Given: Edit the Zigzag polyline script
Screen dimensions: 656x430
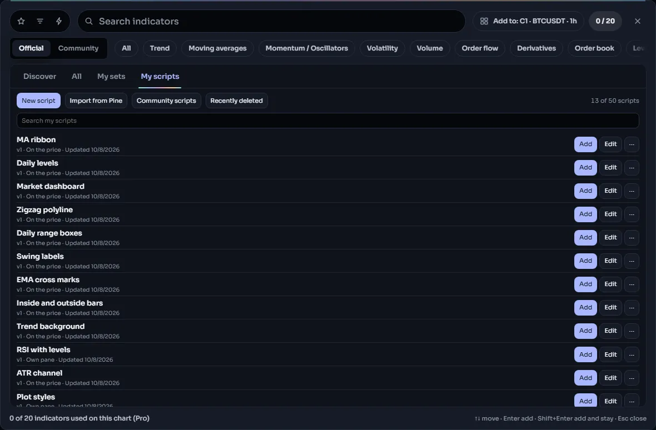Looking at the screenshot, I should pyautogui.click(x=610, y=214).
